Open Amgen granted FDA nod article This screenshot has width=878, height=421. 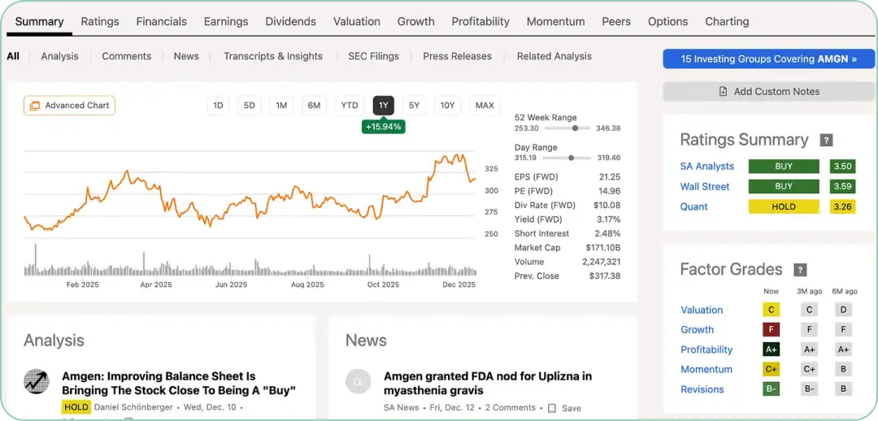click(487, 383)
